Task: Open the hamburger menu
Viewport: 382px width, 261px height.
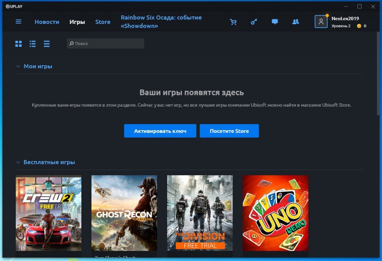Action: [x=19, y=22]
